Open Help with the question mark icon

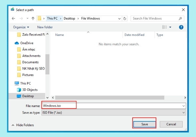pyautogui.click(x=181, y=27)
